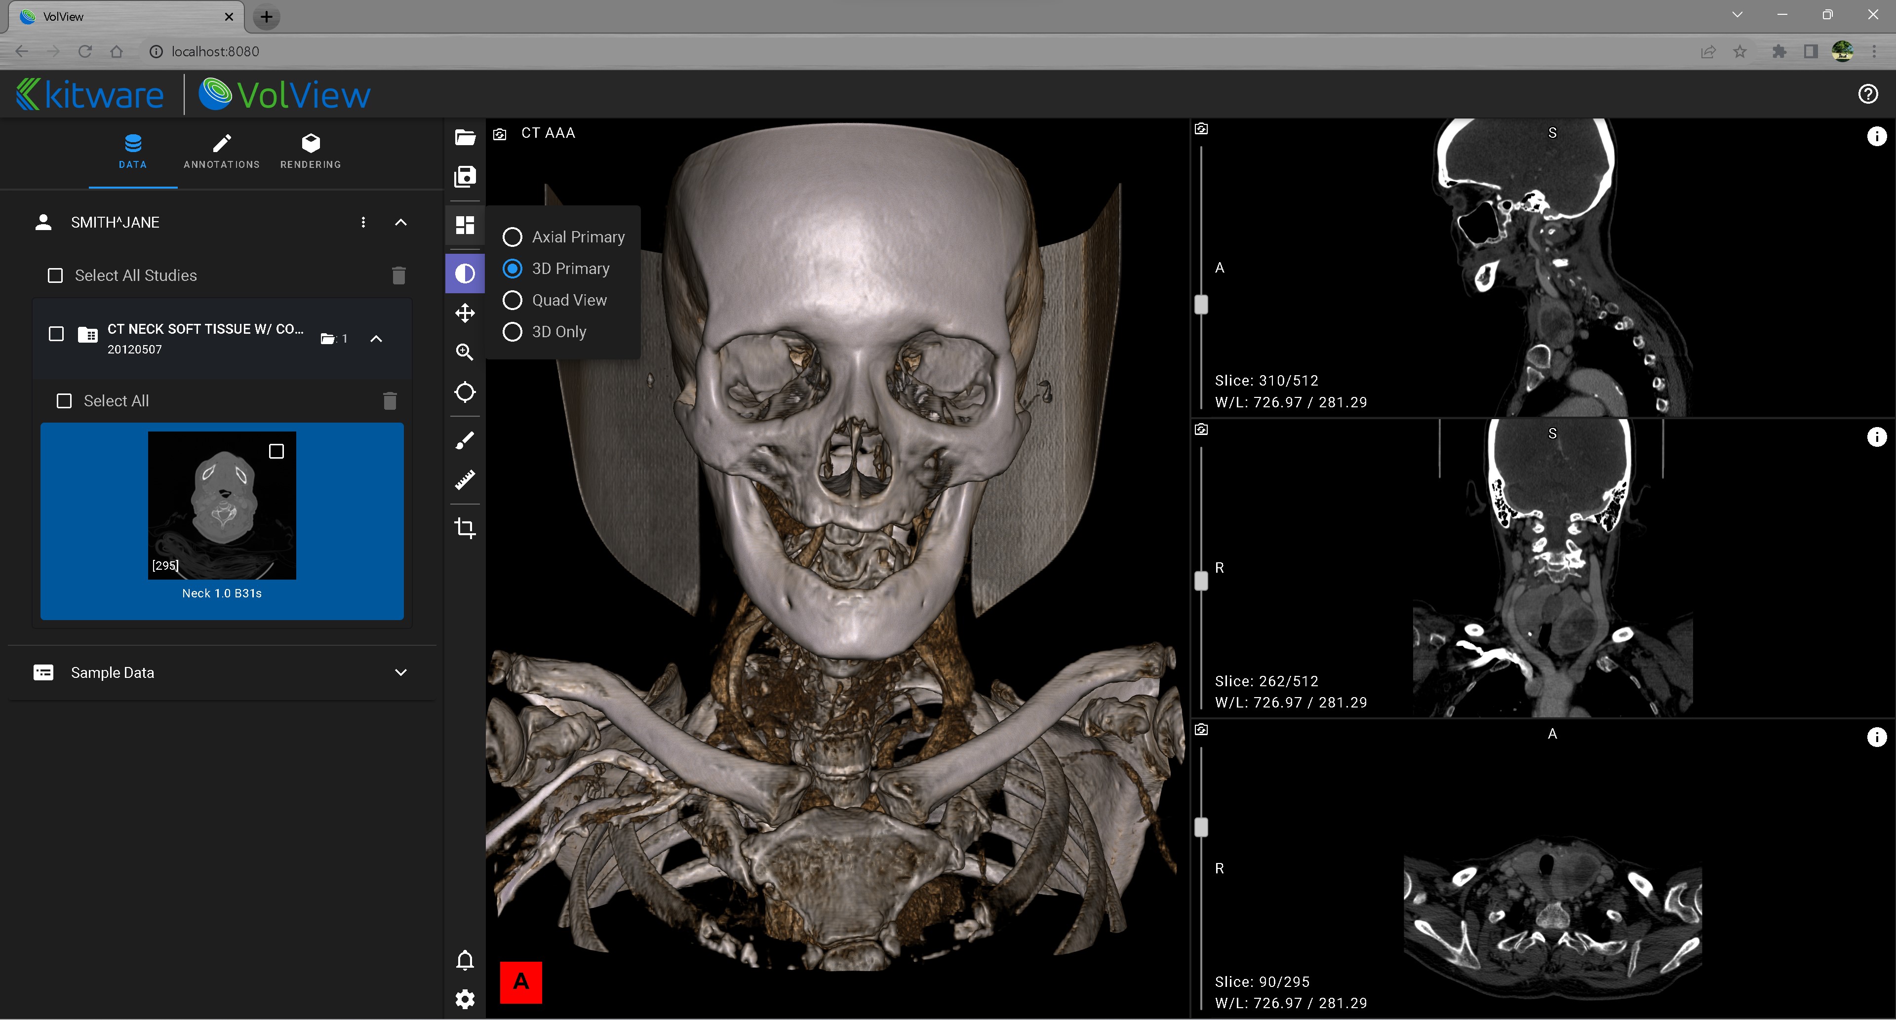Image resolution: width=1896 pixels, height=1020 pixels.
Task: Click Slice: 90/295 text
Action: (x=1262, y=981)
